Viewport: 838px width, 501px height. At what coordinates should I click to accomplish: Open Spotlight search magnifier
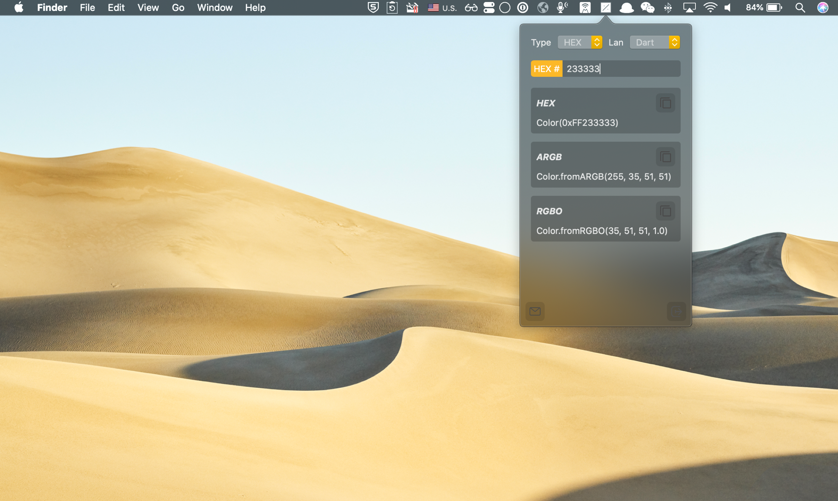coord(800,8)
